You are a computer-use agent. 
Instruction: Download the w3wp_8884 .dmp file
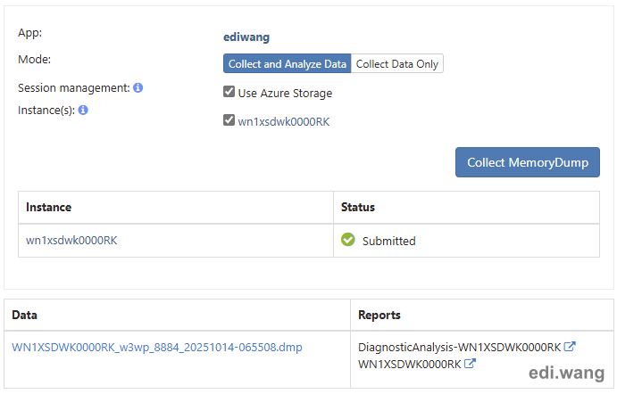[x=157, y=347]
